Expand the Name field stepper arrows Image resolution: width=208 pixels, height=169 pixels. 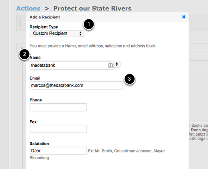pyautogui.click(x=117, y=64)
